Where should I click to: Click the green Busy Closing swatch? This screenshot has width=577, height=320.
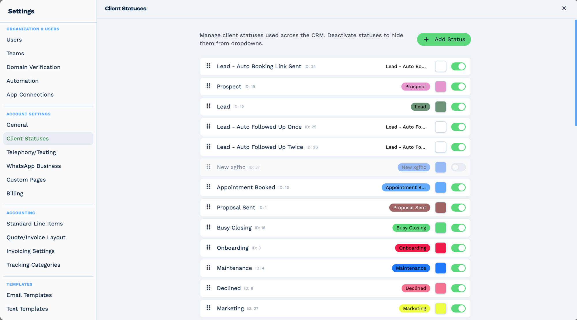point(441,228)
